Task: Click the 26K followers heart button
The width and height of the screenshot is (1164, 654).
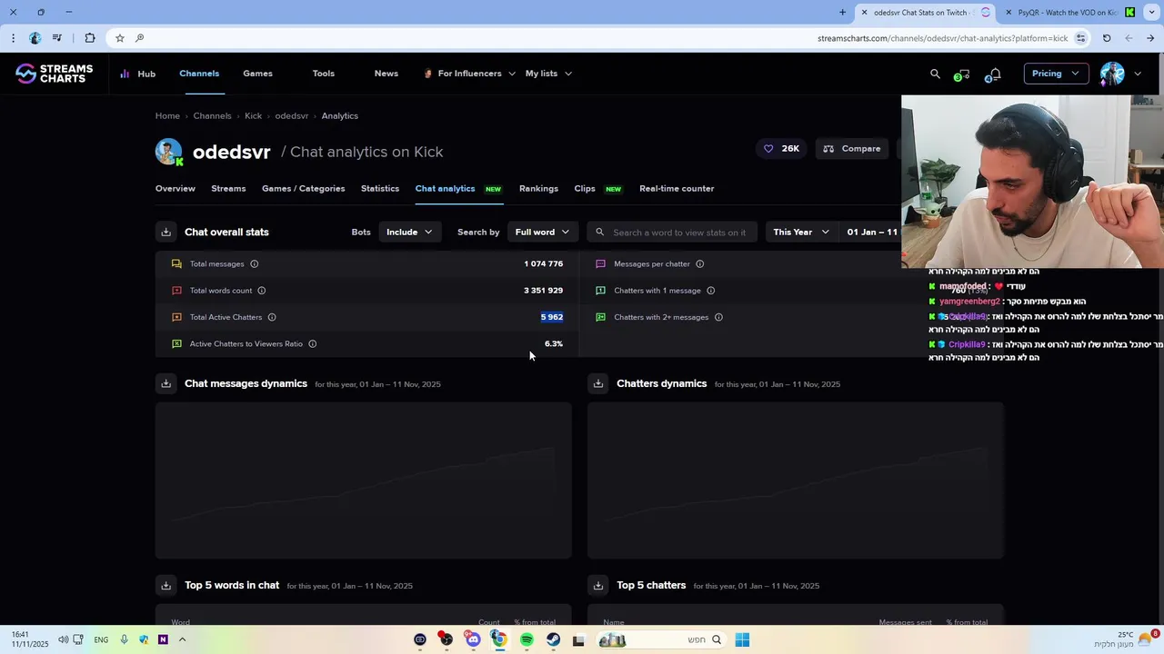Action: pyautogui.click(x=781, y=149)
